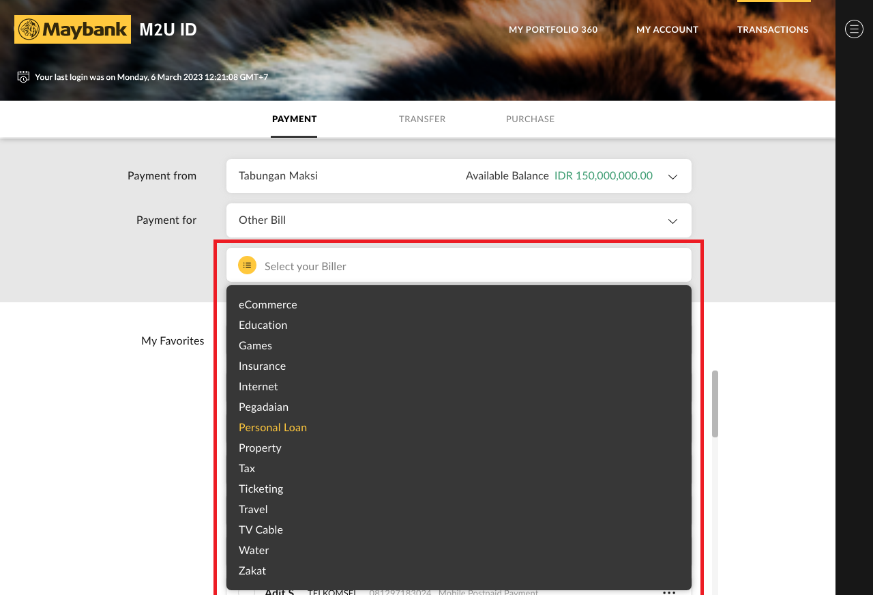The image size is (873, 595).
Task: Click the Maybank logo
Action: click(72, 29)
